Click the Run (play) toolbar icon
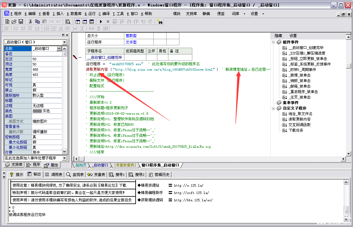The image size is (353, 227). click(101, 21)
